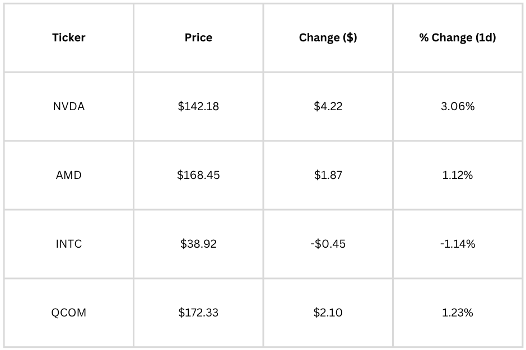
Task: Click the Ticker column header
Action: point(69,37)
